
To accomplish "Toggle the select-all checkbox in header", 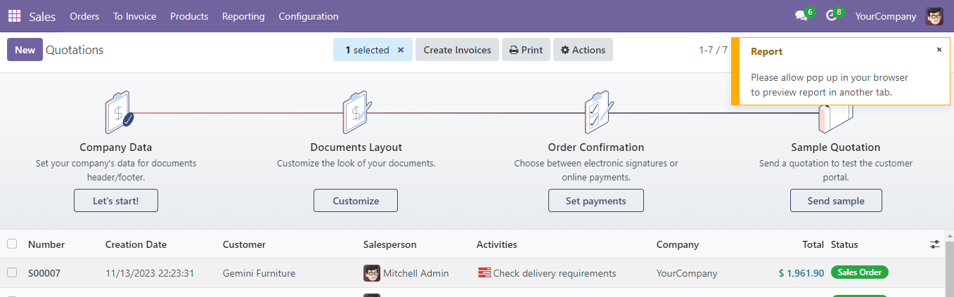I will pyautogui.click(x=12, y=244).
